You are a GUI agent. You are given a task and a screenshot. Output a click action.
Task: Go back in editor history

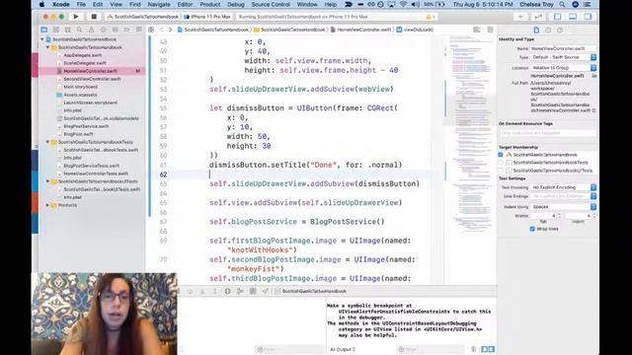click(162, 30)
